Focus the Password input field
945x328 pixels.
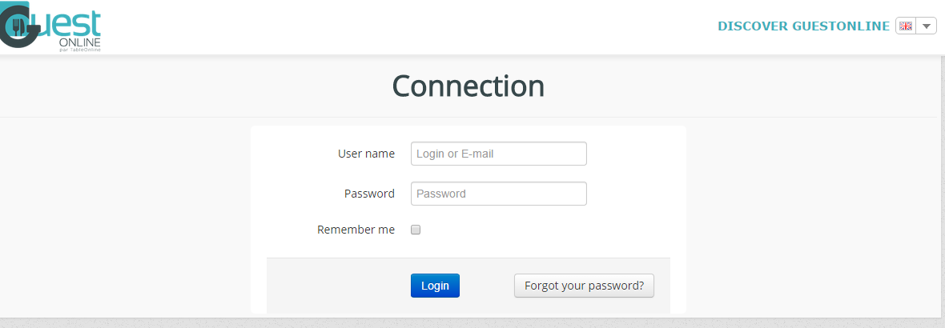point(498,194)
